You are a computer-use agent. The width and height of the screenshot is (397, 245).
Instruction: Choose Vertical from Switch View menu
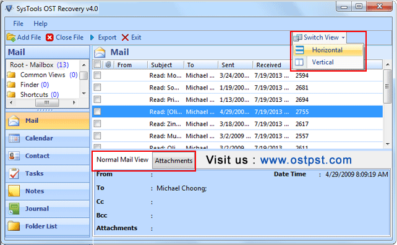(328, 62)
